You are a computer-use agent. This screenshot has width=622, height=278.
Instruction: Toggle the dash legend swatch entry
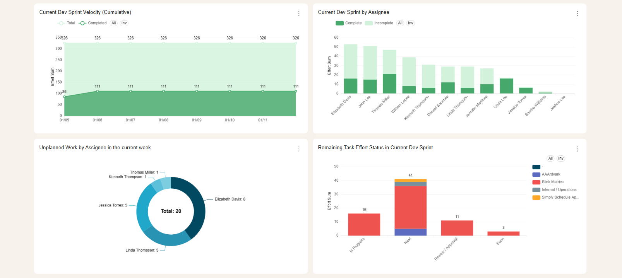point(538,167)
